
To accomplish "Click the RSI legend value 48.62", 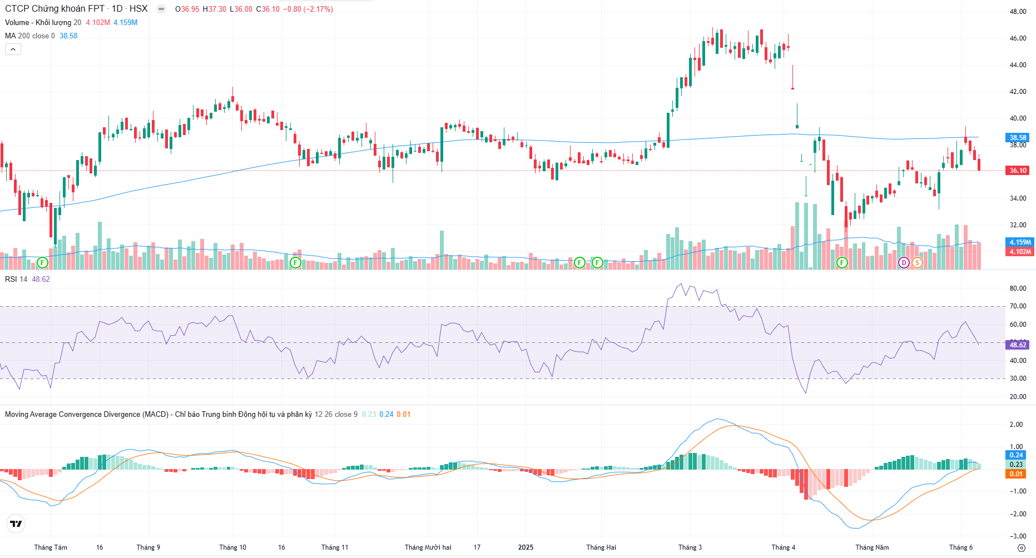I will [x=41, y=279].
